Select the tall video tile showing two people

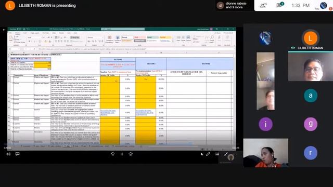[x=265, y=81]
